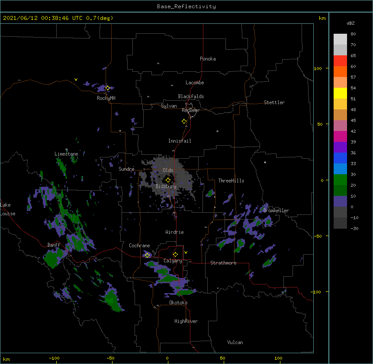Click the yellow diamond marker at RockyMH
Screen dimensions: 373x364
(108, 88)
